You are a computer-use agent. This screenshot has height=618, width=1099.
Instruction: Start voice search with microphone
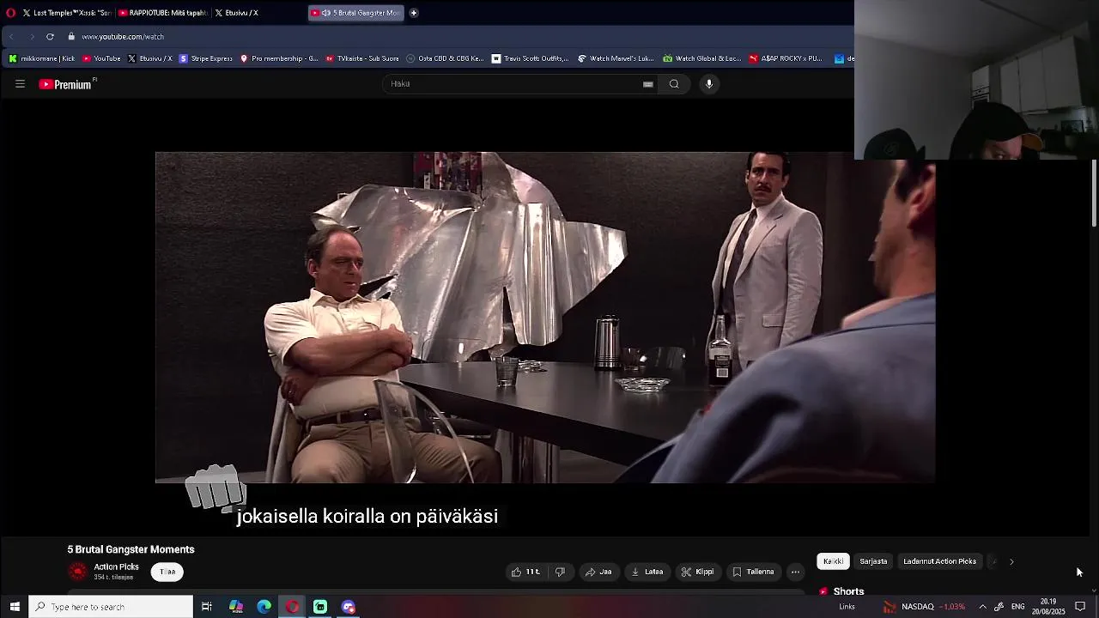click(709, 84)
